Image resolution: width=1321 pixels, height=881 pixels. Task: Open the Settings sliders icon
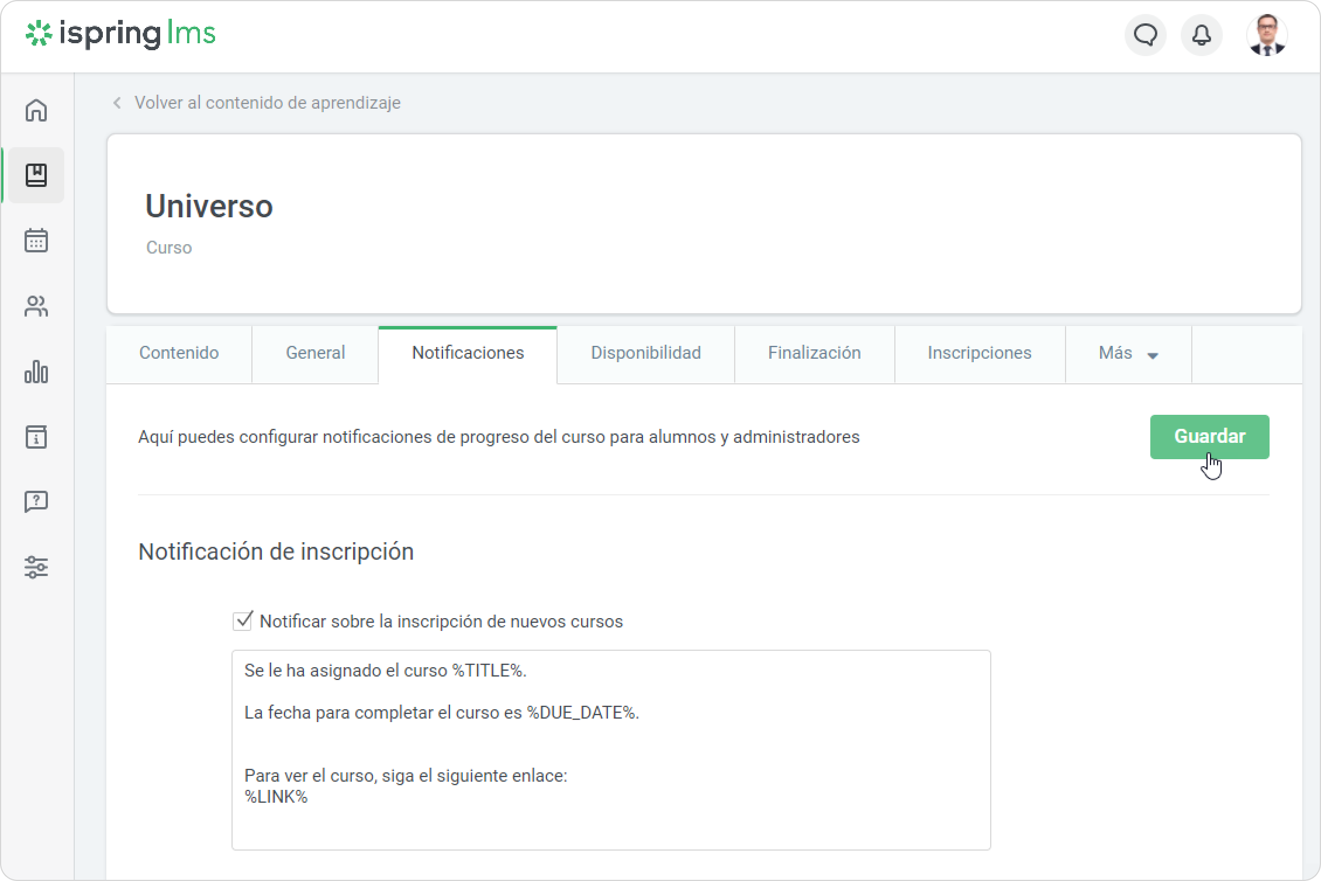[36, 567]
